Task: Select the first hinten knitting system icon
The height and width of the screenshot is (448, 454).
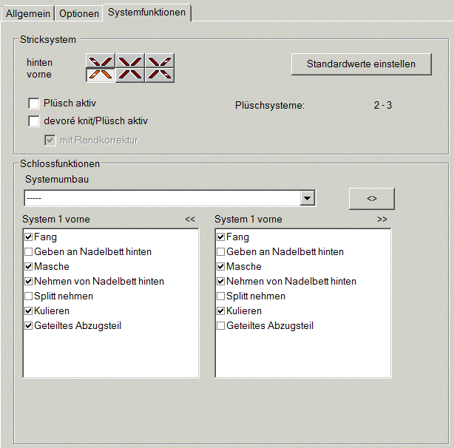Action: tap(101, 61)
